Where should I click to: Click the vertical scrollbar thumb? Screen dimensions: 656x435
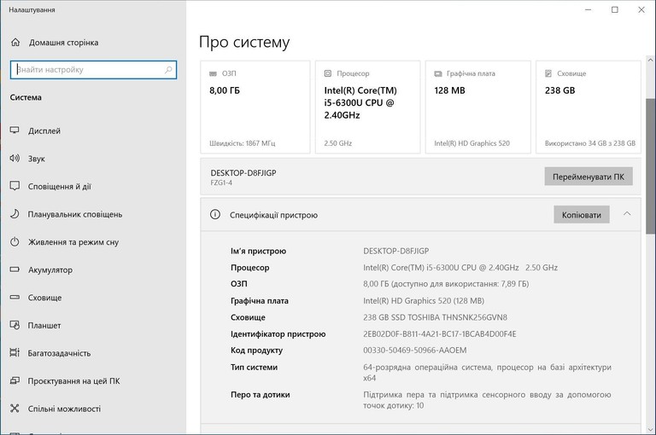651,165
